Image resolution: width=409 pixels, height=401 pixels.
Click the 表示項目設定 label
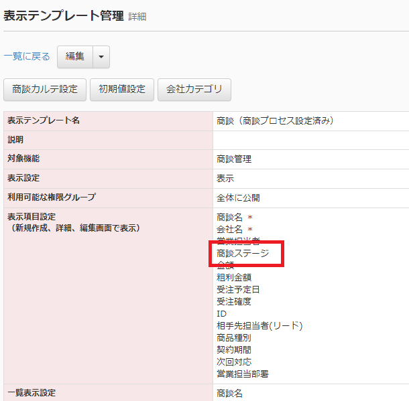point(32,217)
